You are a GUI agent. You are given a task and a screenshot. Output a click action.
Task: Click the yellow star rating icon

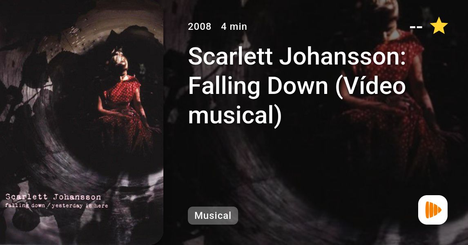439,26
